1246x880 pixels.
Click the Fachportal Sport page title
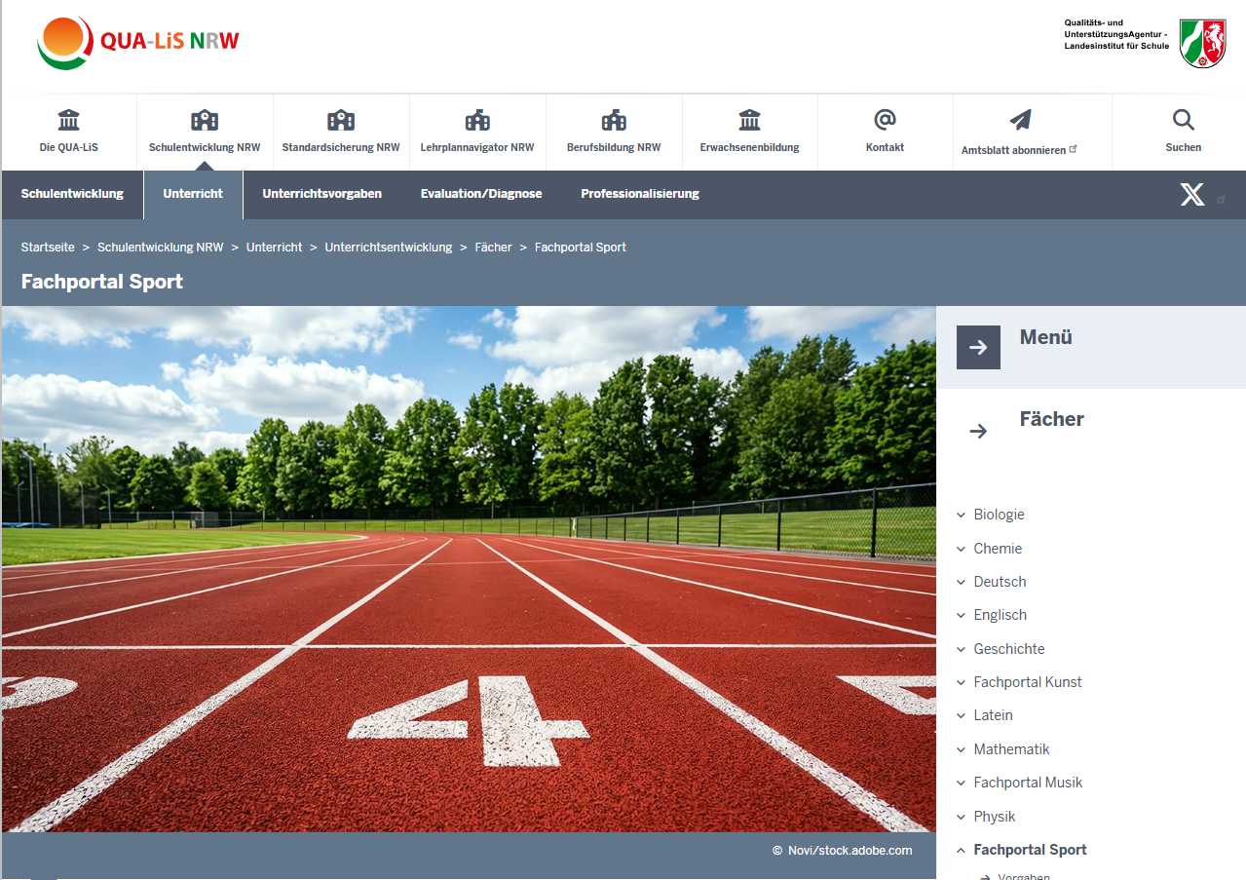pos(102,282)
